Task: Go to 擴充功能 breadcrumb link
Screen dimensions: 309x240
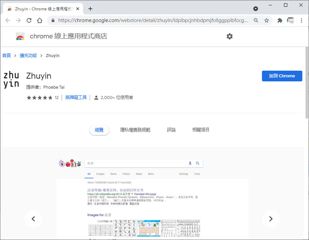Action: point(28,55)
